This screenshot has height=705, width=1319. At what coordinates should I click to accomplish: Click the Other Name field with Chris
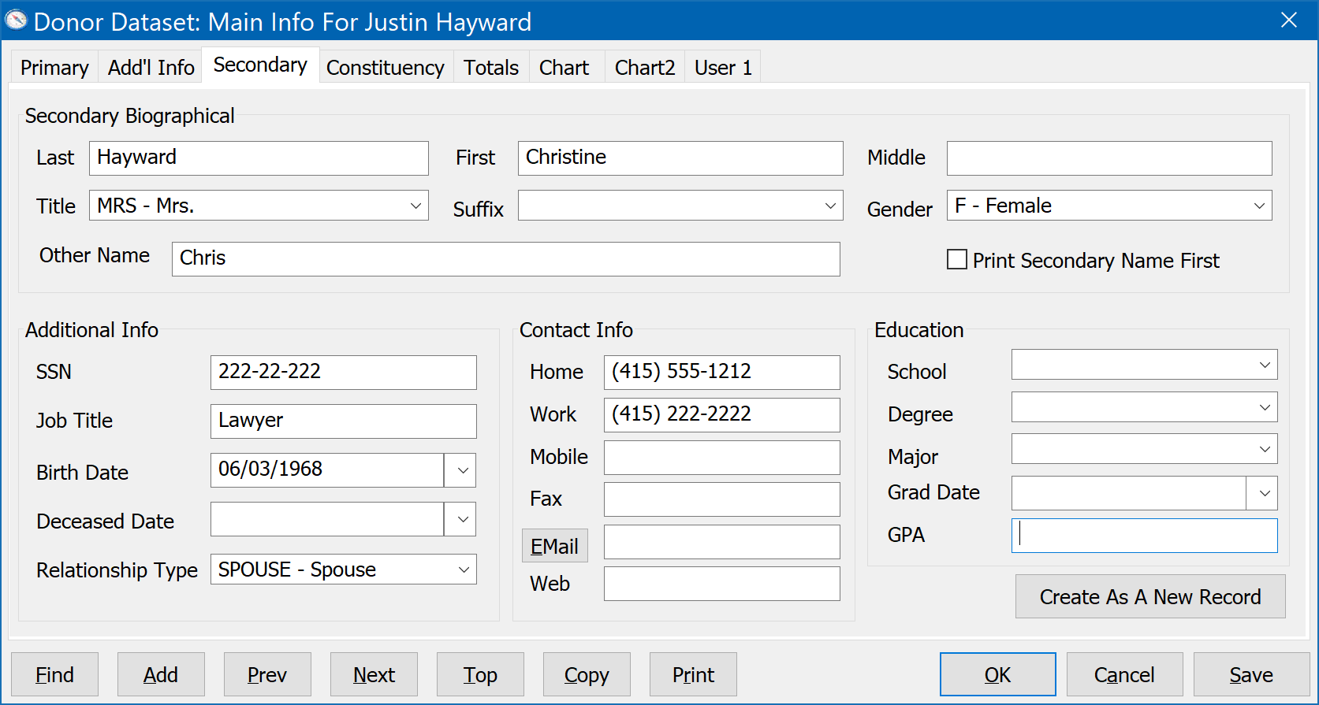click(x=506, y=259)
